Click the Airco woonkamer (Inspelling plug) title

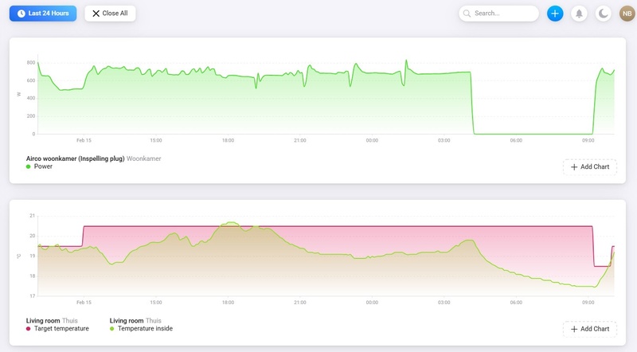[75, 158]
